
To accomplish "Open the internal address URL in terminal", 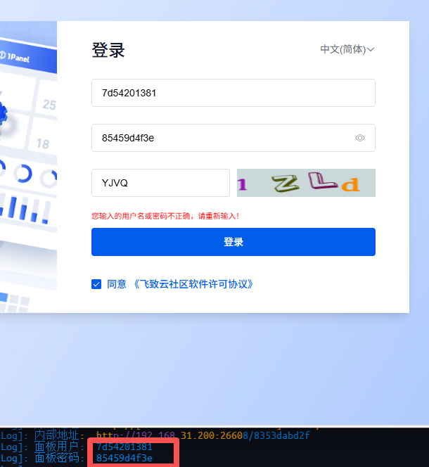I will (x=203, y=435).
